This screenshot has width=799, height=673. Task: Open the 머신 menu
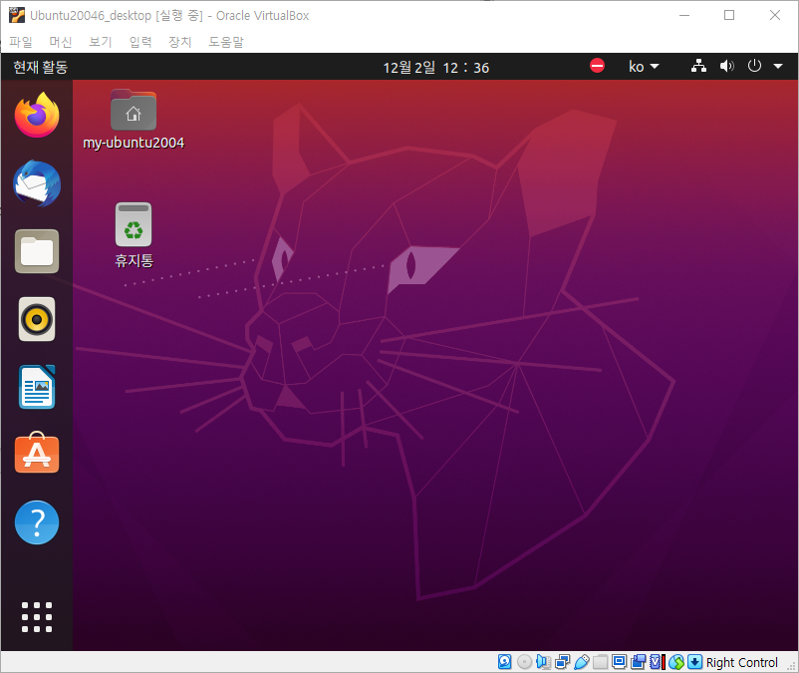tap(61, 41)
